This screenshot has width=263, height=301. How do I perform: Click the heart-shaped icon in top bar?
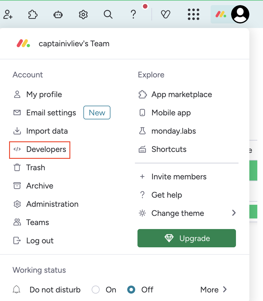click(x=166, y=14)
